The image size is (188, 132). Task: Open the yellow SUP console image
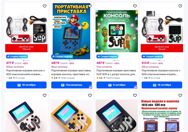(71, 115)
